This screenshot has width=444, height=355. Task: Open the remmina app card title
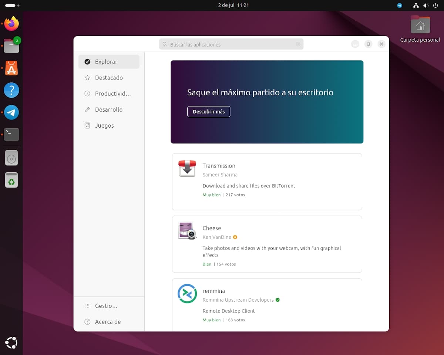coord(213,291)
